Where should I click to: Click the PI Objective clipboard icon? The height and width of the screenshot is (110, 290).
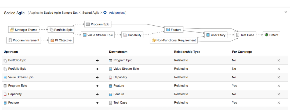pos(52,40)
